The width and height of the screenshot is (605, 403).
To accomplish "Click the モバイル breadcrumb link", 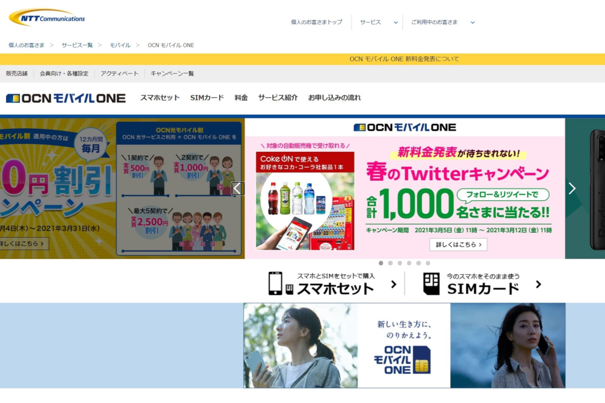I will [x=120, y=45].
